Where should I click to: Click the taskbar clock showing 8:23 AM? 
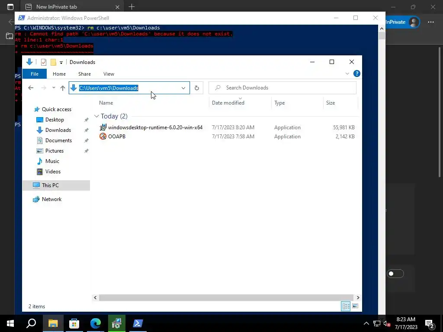[406, 323]
